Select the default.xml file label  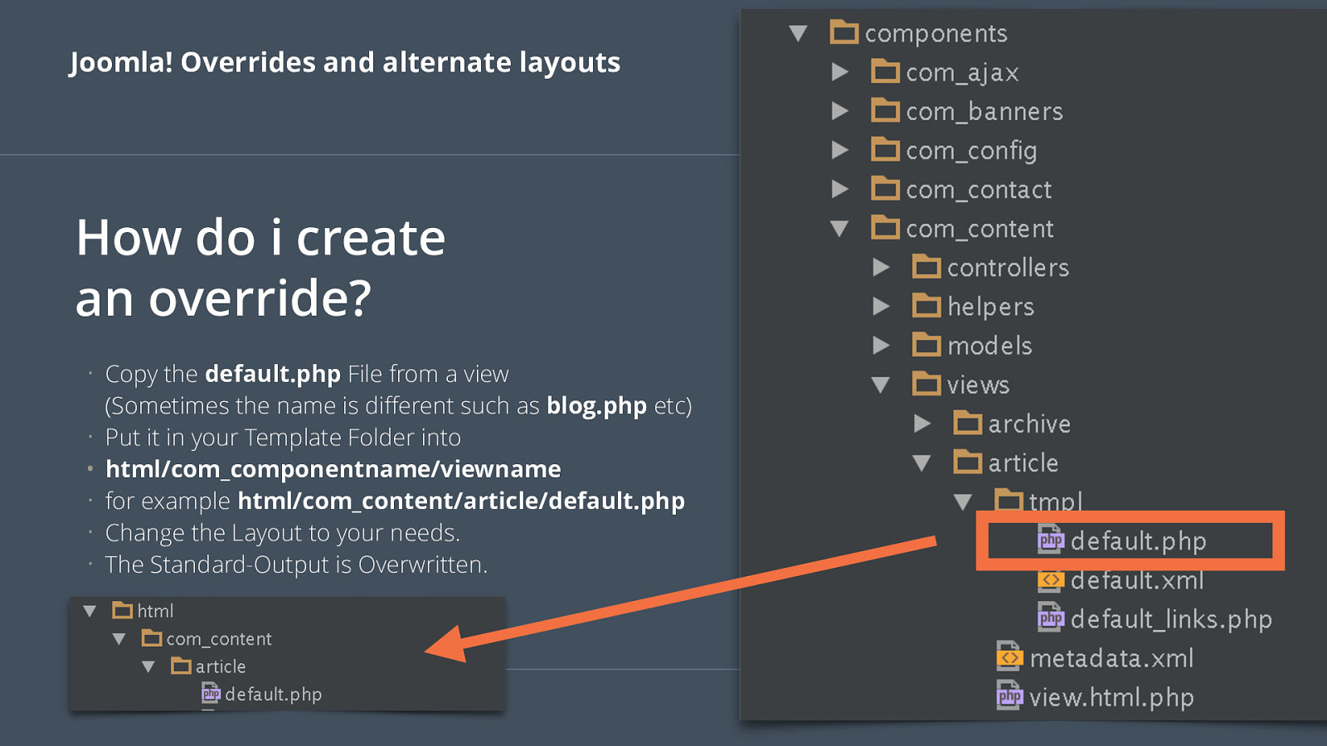tap(1137, 580)
